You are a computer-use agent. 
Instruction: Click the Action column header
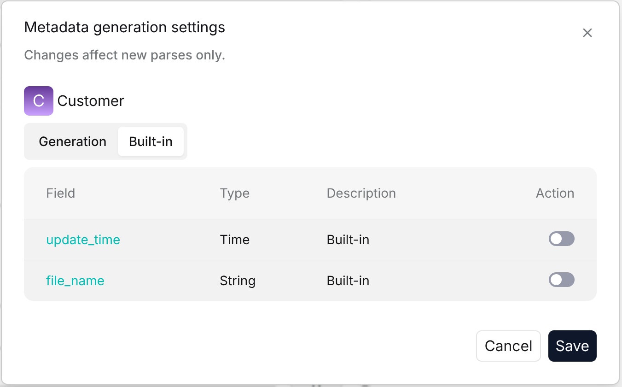555,193
